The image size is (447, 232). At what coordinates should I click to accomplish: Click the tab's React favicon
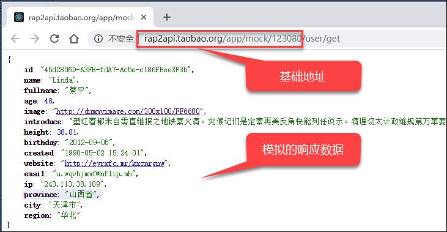tap(19, 17)
